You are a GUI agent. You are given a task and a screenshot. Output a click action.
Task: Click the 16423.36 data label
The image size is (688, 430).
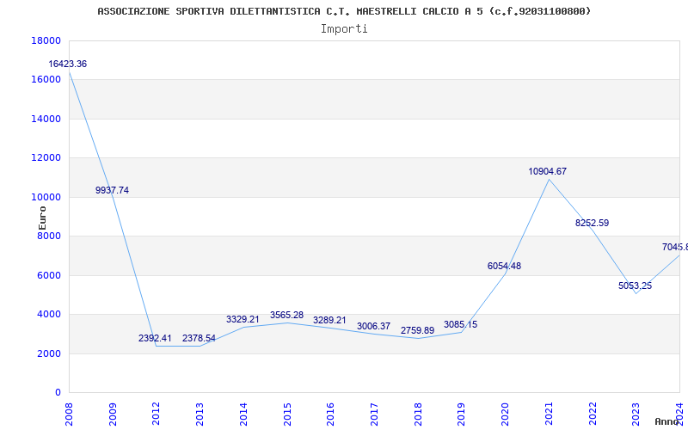(68, 64)
